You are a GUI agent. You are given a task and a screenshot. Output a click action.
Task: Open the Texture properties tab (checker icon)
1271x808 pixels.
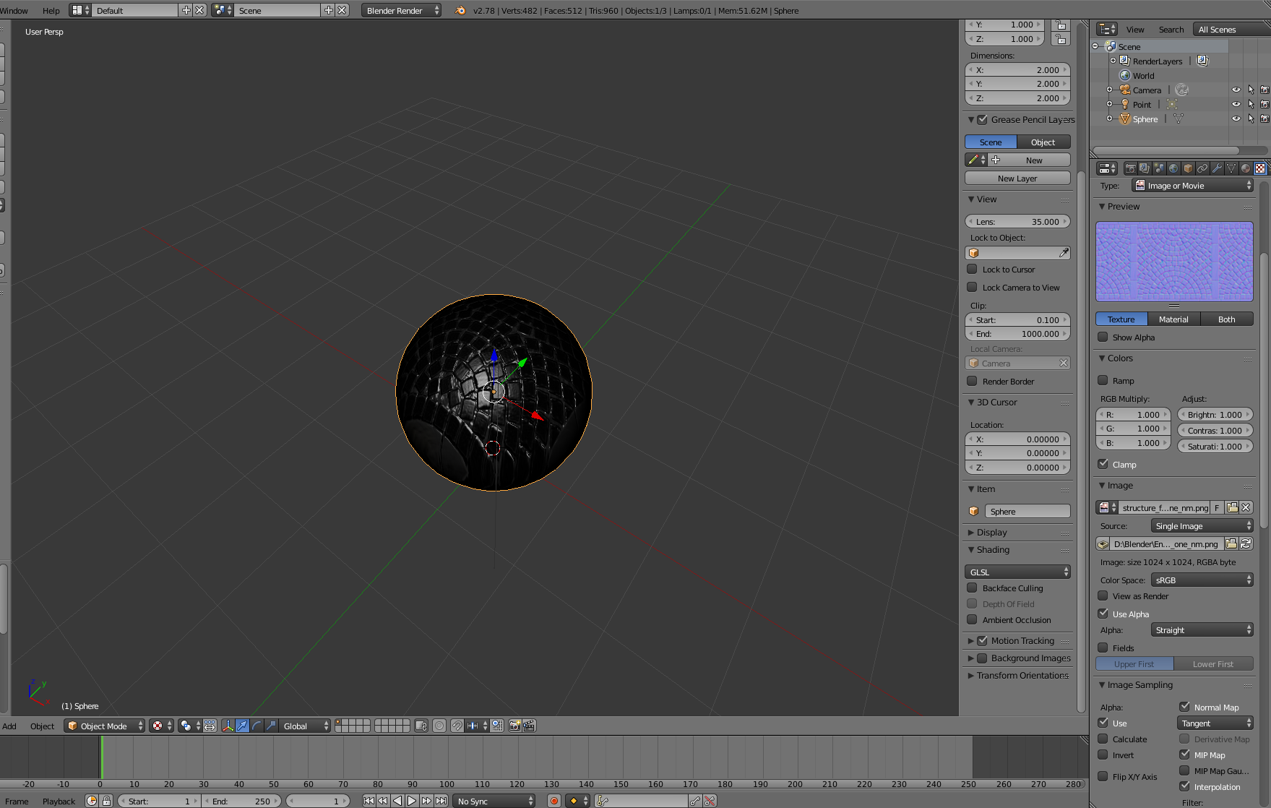tap(1260, 168)
